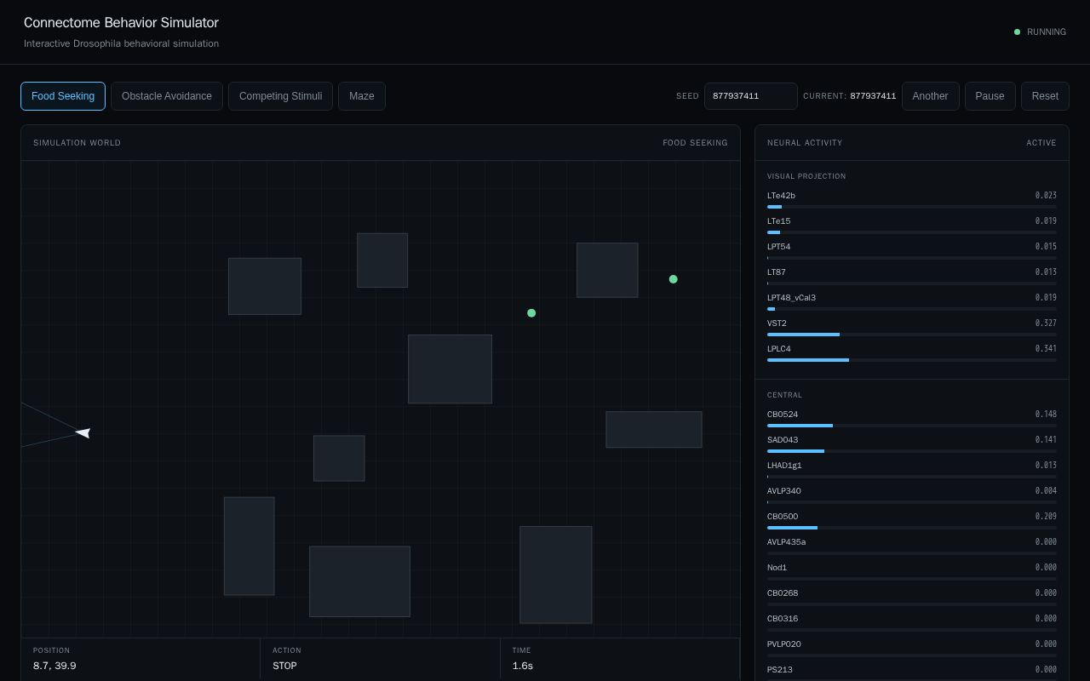
Task: Click the VST2 activity bar
Action: (x=912, y=335)
